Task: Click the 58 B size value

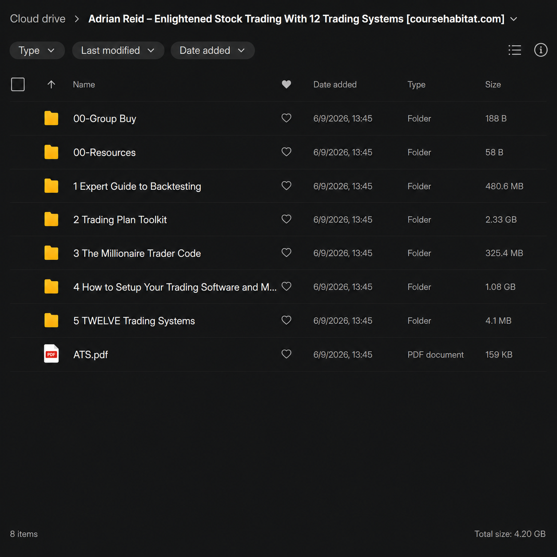Action: point(494,152)
